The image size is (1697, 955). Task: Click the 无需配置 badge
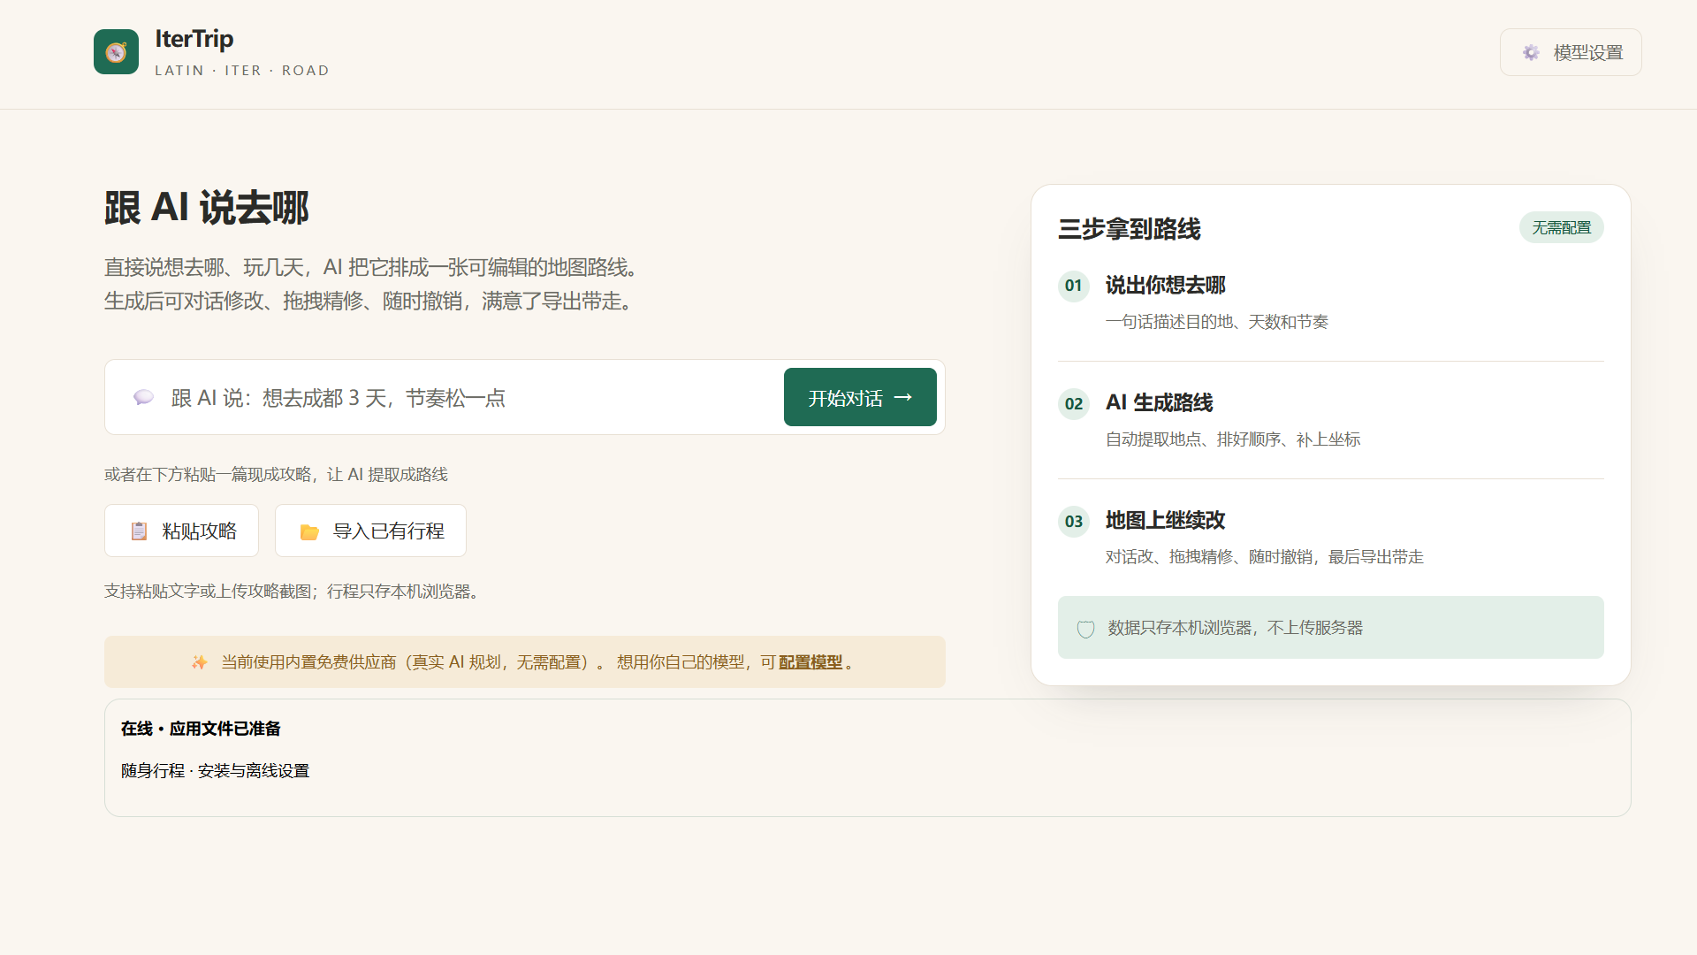pos(1562,227)
